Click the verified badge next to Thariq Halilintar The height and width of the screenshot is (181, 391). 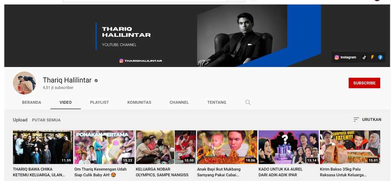tap(96, 80)
